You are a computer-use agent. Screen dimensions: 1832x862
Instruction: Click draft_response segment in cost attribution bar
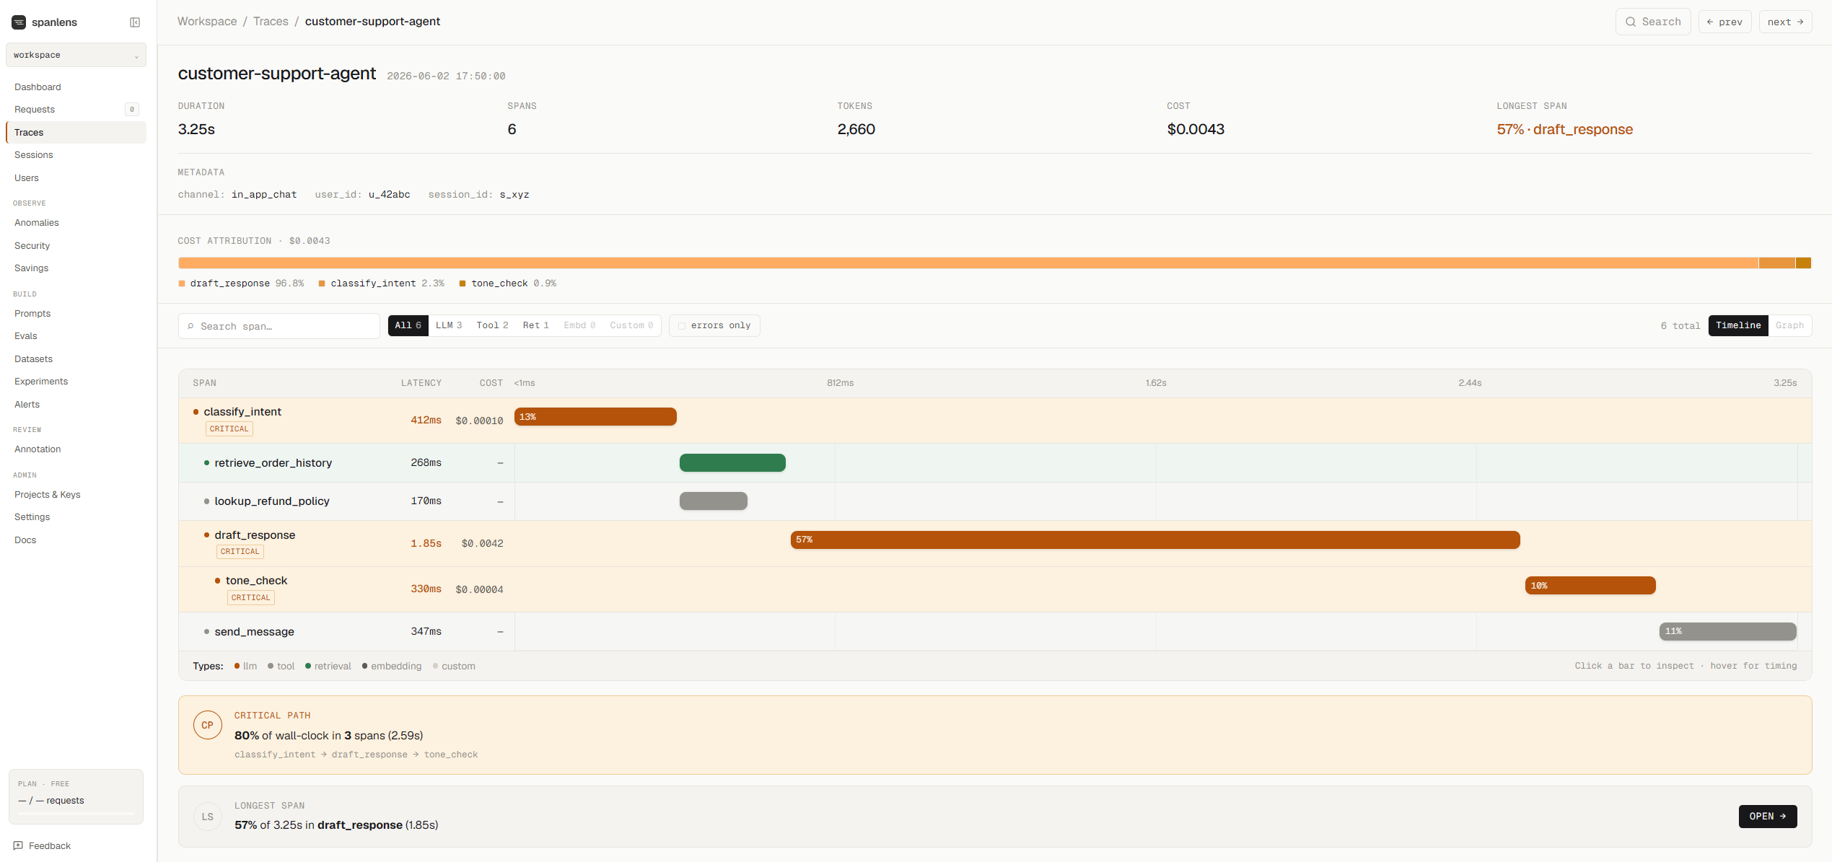(968, 263)
